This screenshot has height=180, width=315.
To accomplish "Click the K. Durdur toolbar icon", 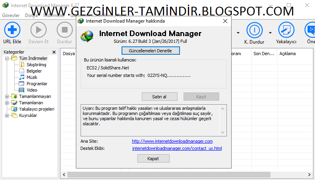I will pyautogui.click(x=254, y=30).
